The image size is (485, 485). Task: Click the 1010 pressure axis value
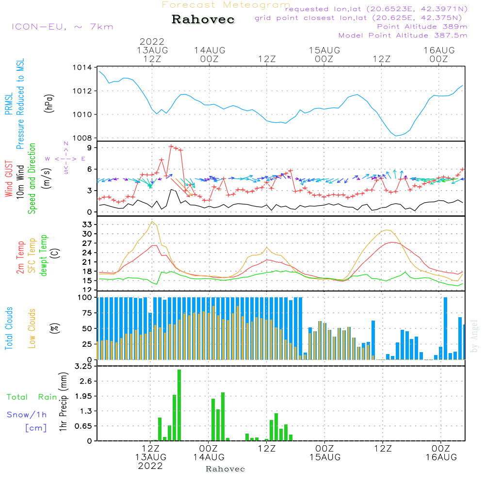pyautogui.click(x=82, y=114)
